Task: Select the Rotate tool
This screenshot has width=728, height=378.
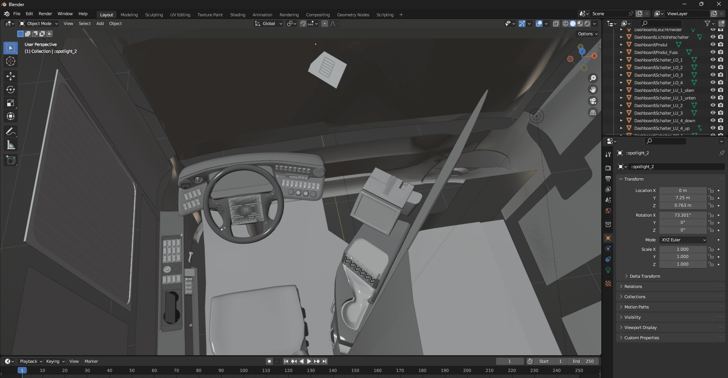Action: tap(11, 90)
